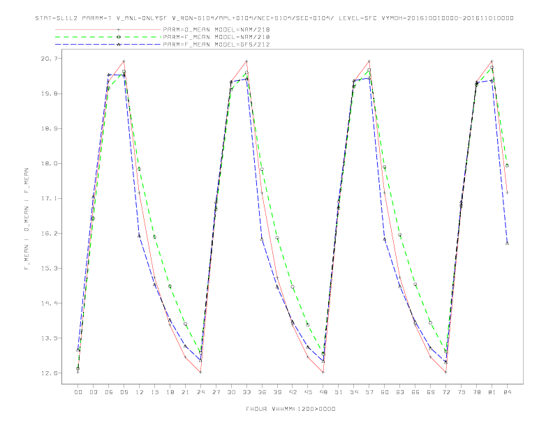
Task: Click x-axis tick label 51
Action: click(339, 392)
